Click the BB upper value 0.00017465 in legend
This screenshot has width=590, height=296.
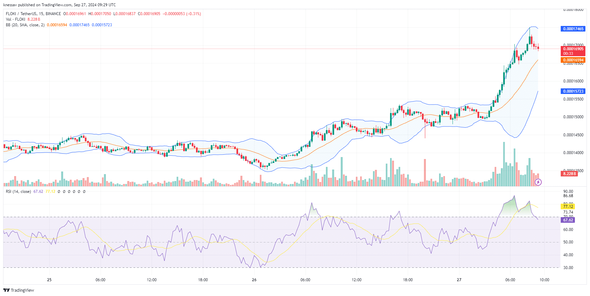pos(79,25)
